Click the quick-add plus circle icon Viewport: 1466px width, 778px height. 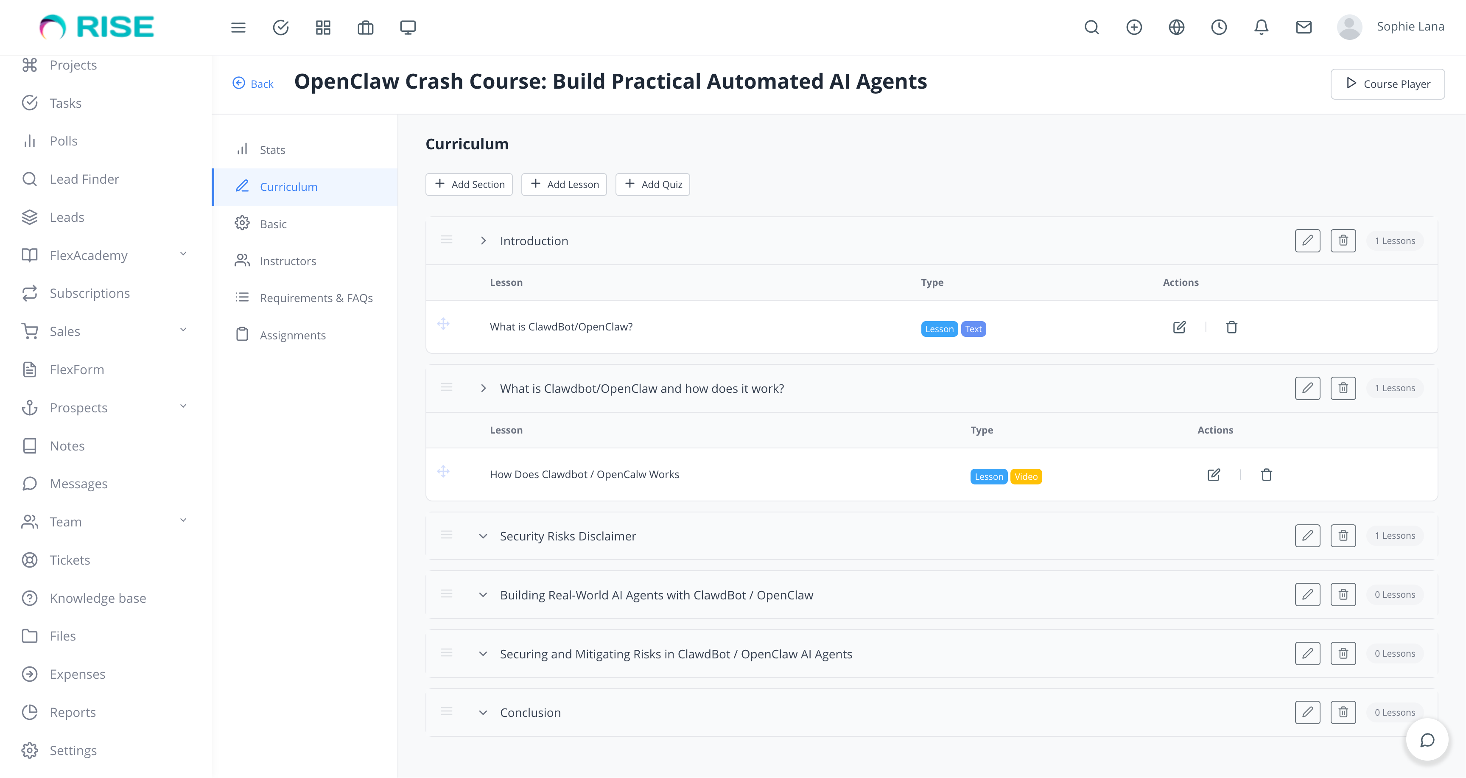1133,27
